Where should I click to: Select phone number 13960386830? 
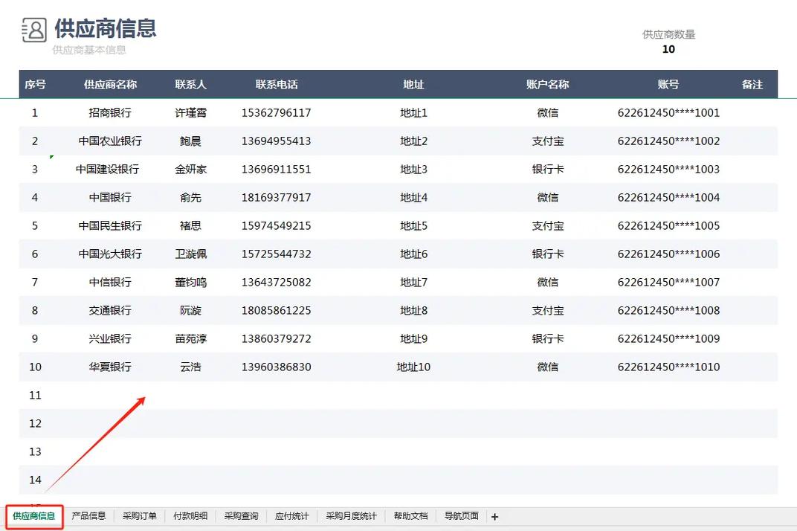(x=276, y=367)
